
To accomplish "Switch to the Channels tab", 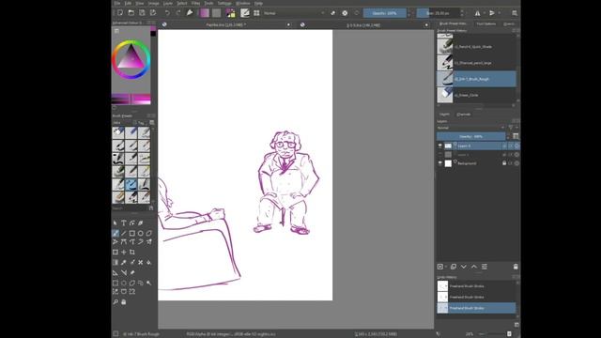I will 463,115.
